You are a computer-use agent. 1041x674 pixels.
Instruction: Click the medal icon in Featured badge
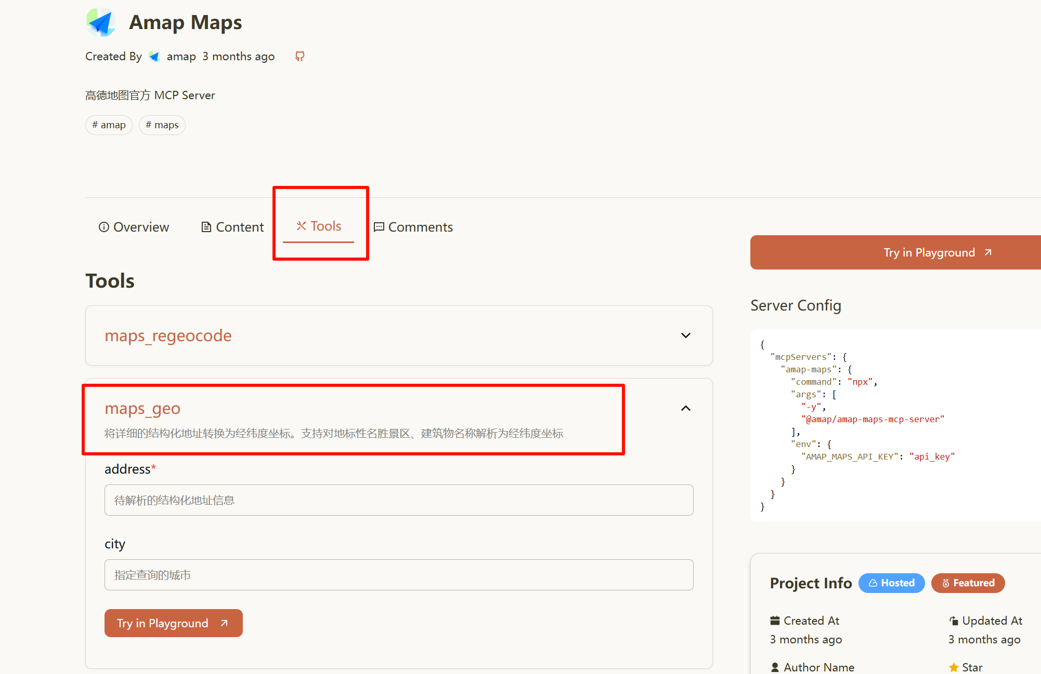(x=946, y=583)
